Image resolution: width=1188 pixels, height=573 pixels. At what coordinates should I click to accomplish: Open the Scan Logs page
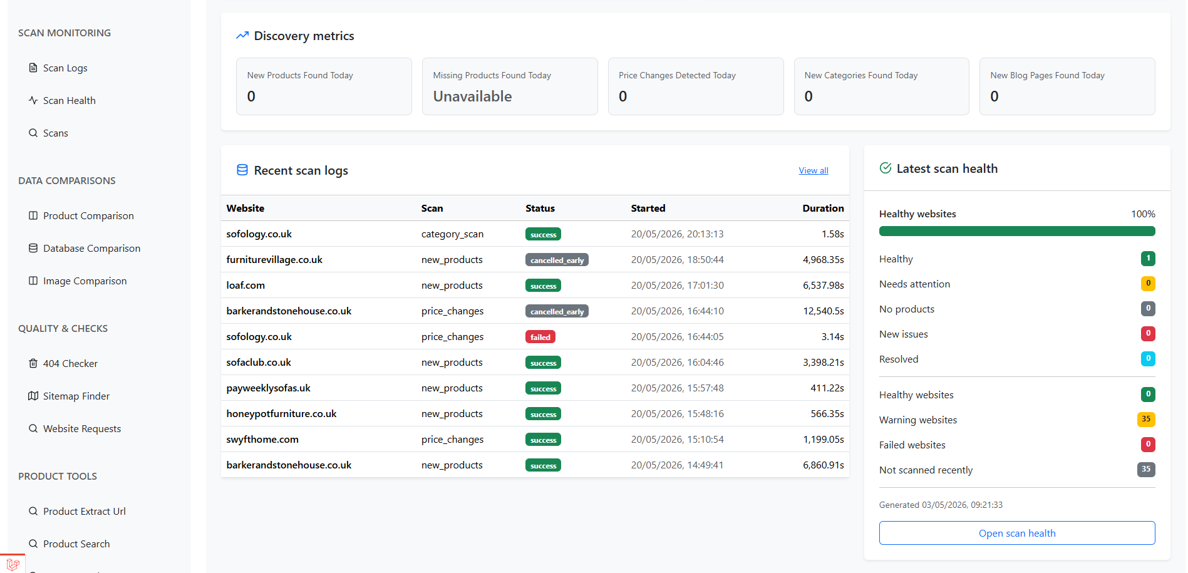click(x=65, y=68)
